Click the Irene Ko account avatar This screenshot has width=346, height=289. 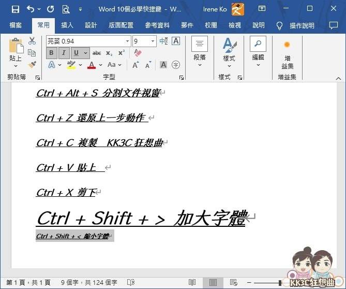click(238, 9)
